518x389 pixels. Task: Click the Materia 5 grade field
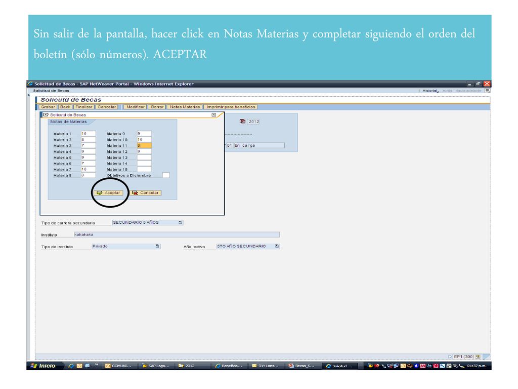coord(88,158)
